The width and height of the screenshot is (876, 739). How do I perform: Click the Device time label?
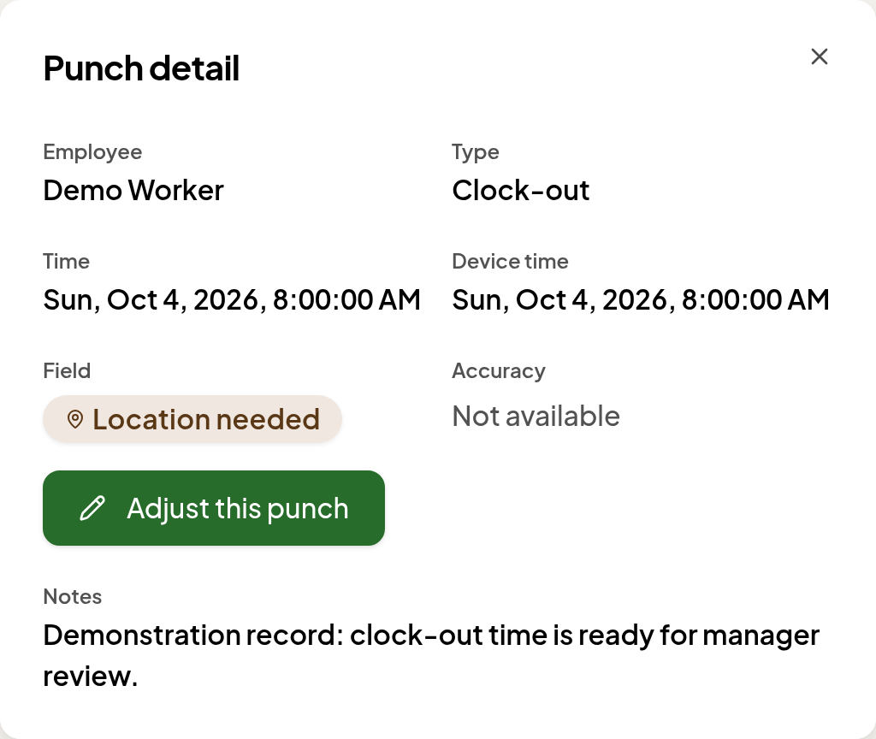pyautogui.click(x=510, y=262)
